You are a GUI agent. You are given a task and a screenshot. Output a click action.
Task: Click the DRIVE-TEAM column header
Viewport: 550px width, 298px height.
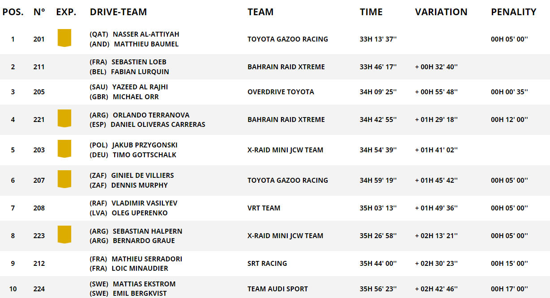[118, 12]
